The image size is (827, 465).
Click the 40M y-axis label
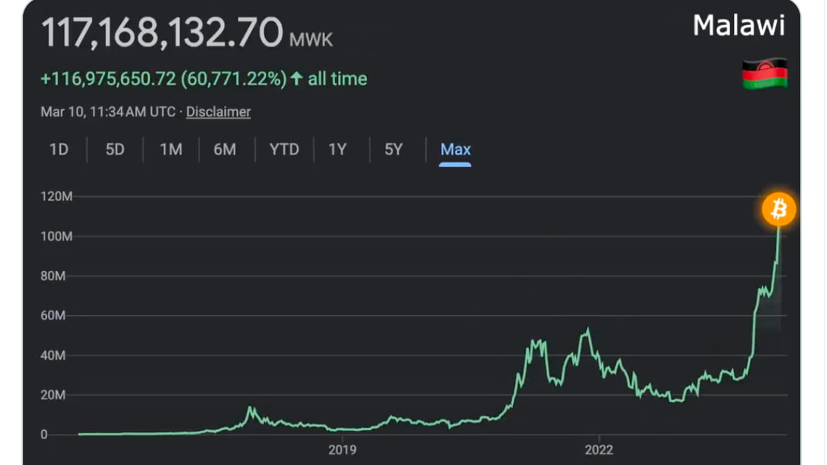[53, 355]
